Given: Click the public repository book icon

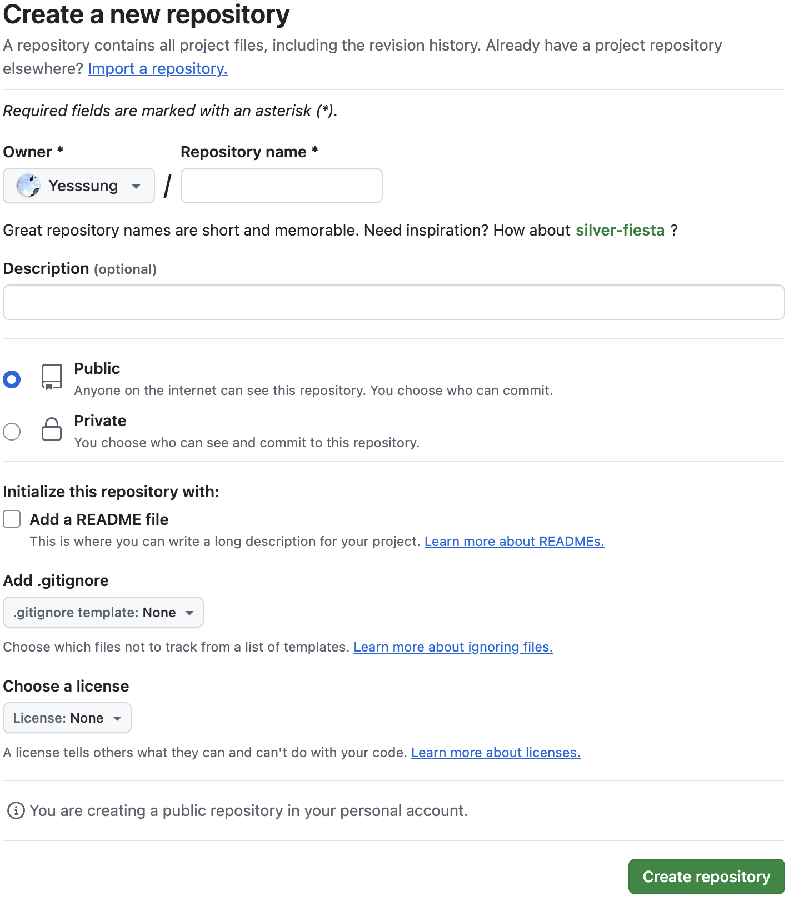Looking at the screenshot, I should point(52,377).
